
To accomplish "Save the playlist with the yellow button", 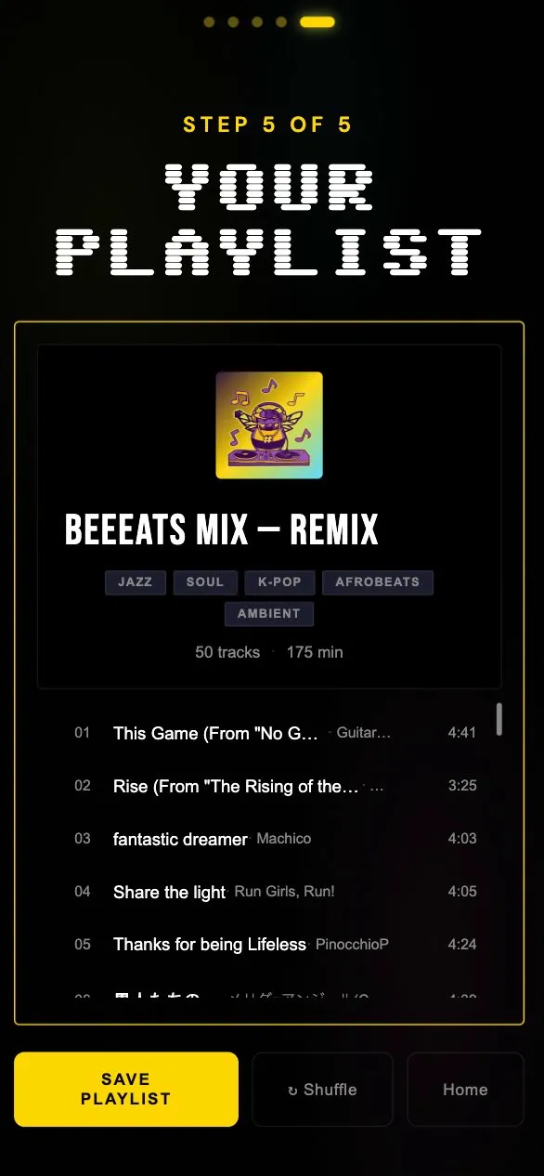I will click(126, 1090).
